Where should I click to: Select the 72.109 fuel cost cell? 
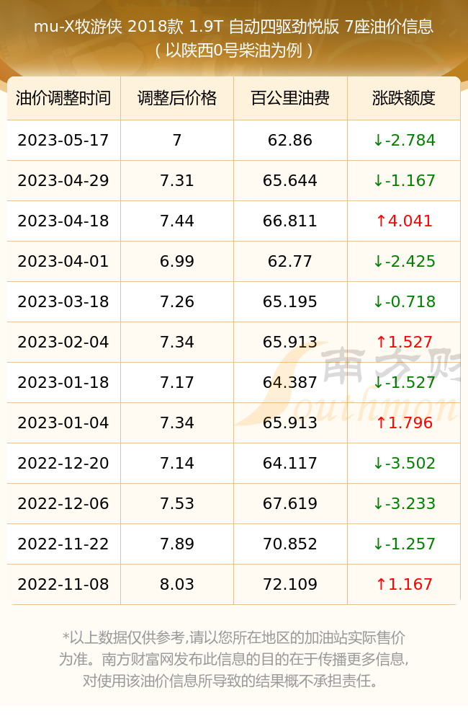(x=290, y=585)
